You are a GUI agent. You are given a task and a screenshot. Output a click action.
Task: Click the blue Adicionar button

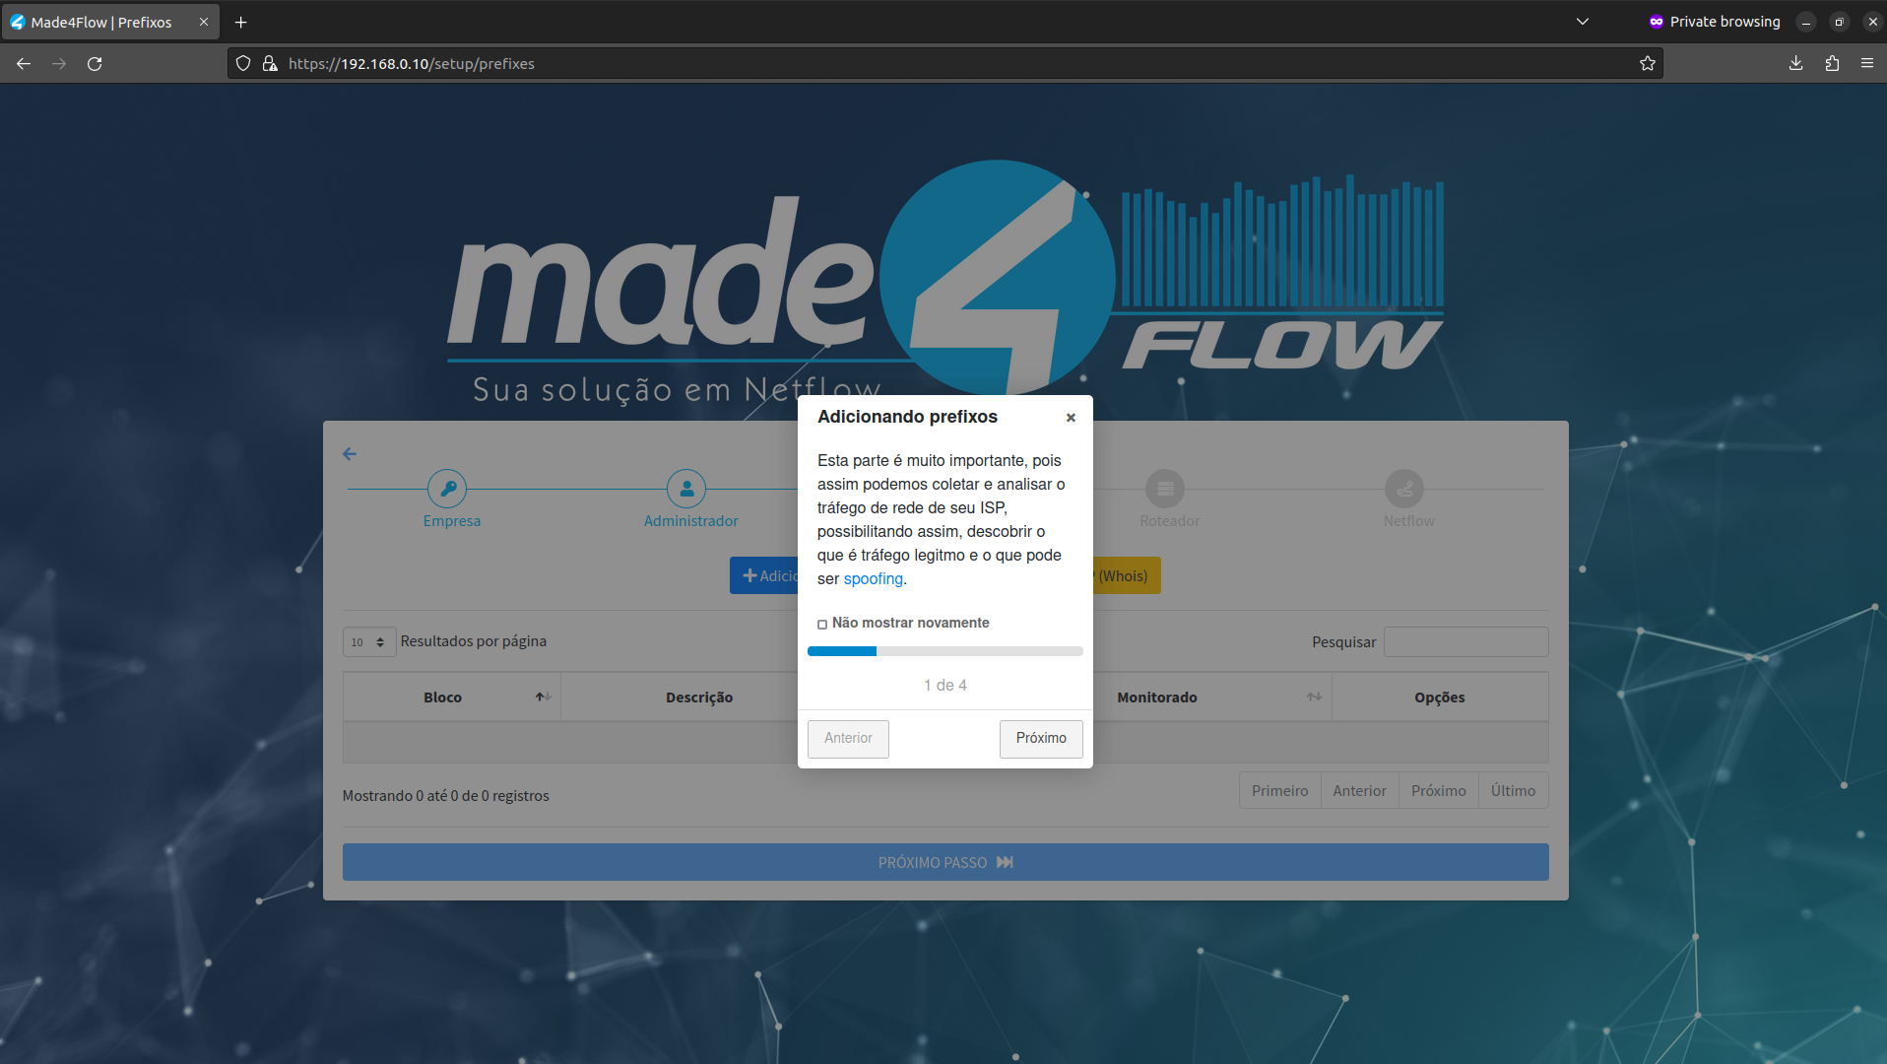pyautogui.click(x=764, y=576)
